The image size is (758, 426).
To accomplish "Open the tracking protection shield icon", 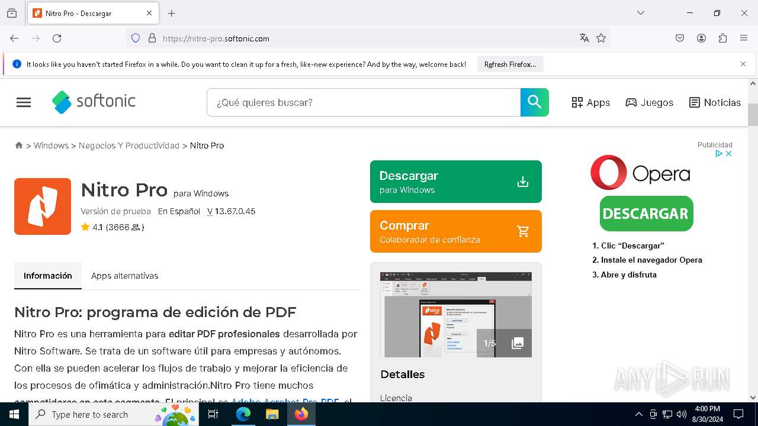I will click(x=136, y=38).
